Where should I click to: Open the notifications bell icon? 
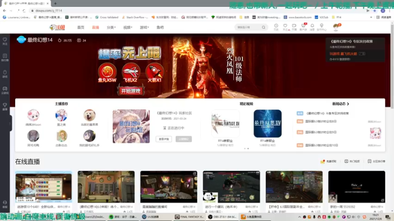click(x=312, y=27)
